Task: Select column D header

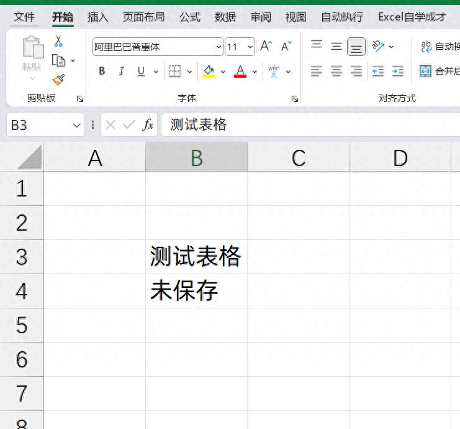Action: click(400, 157)
